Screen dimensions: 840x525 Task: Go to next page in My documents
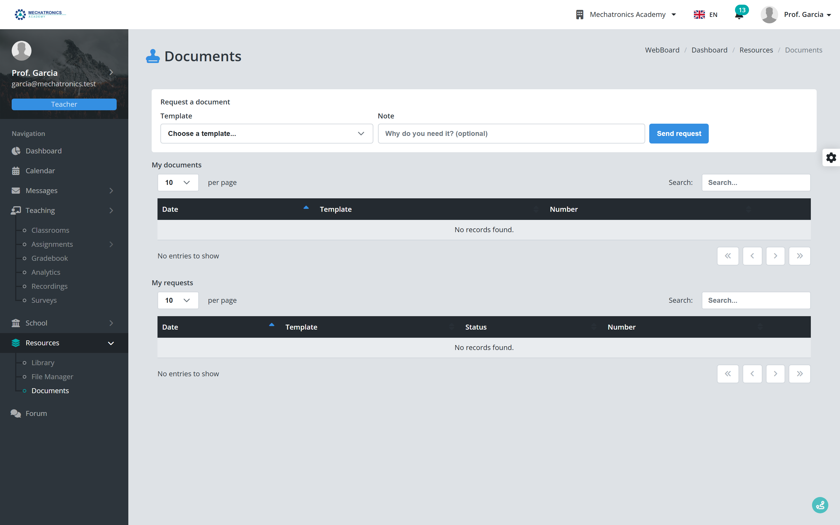pyautogui.click(x=776, y=256)
